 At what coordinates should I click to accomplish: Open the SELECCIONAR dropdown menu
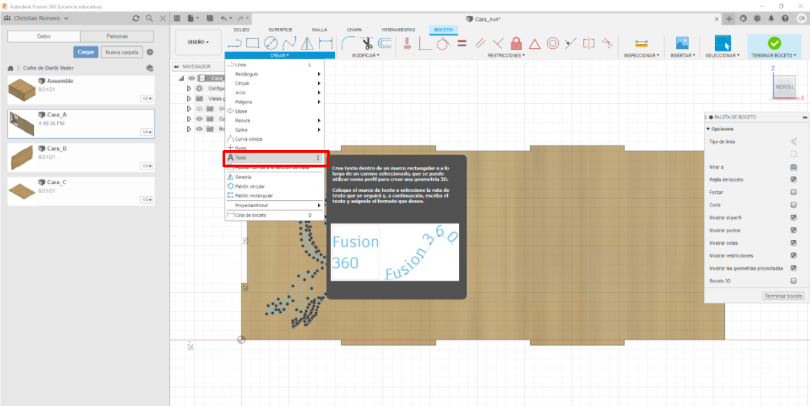click(x=722, y=55)
